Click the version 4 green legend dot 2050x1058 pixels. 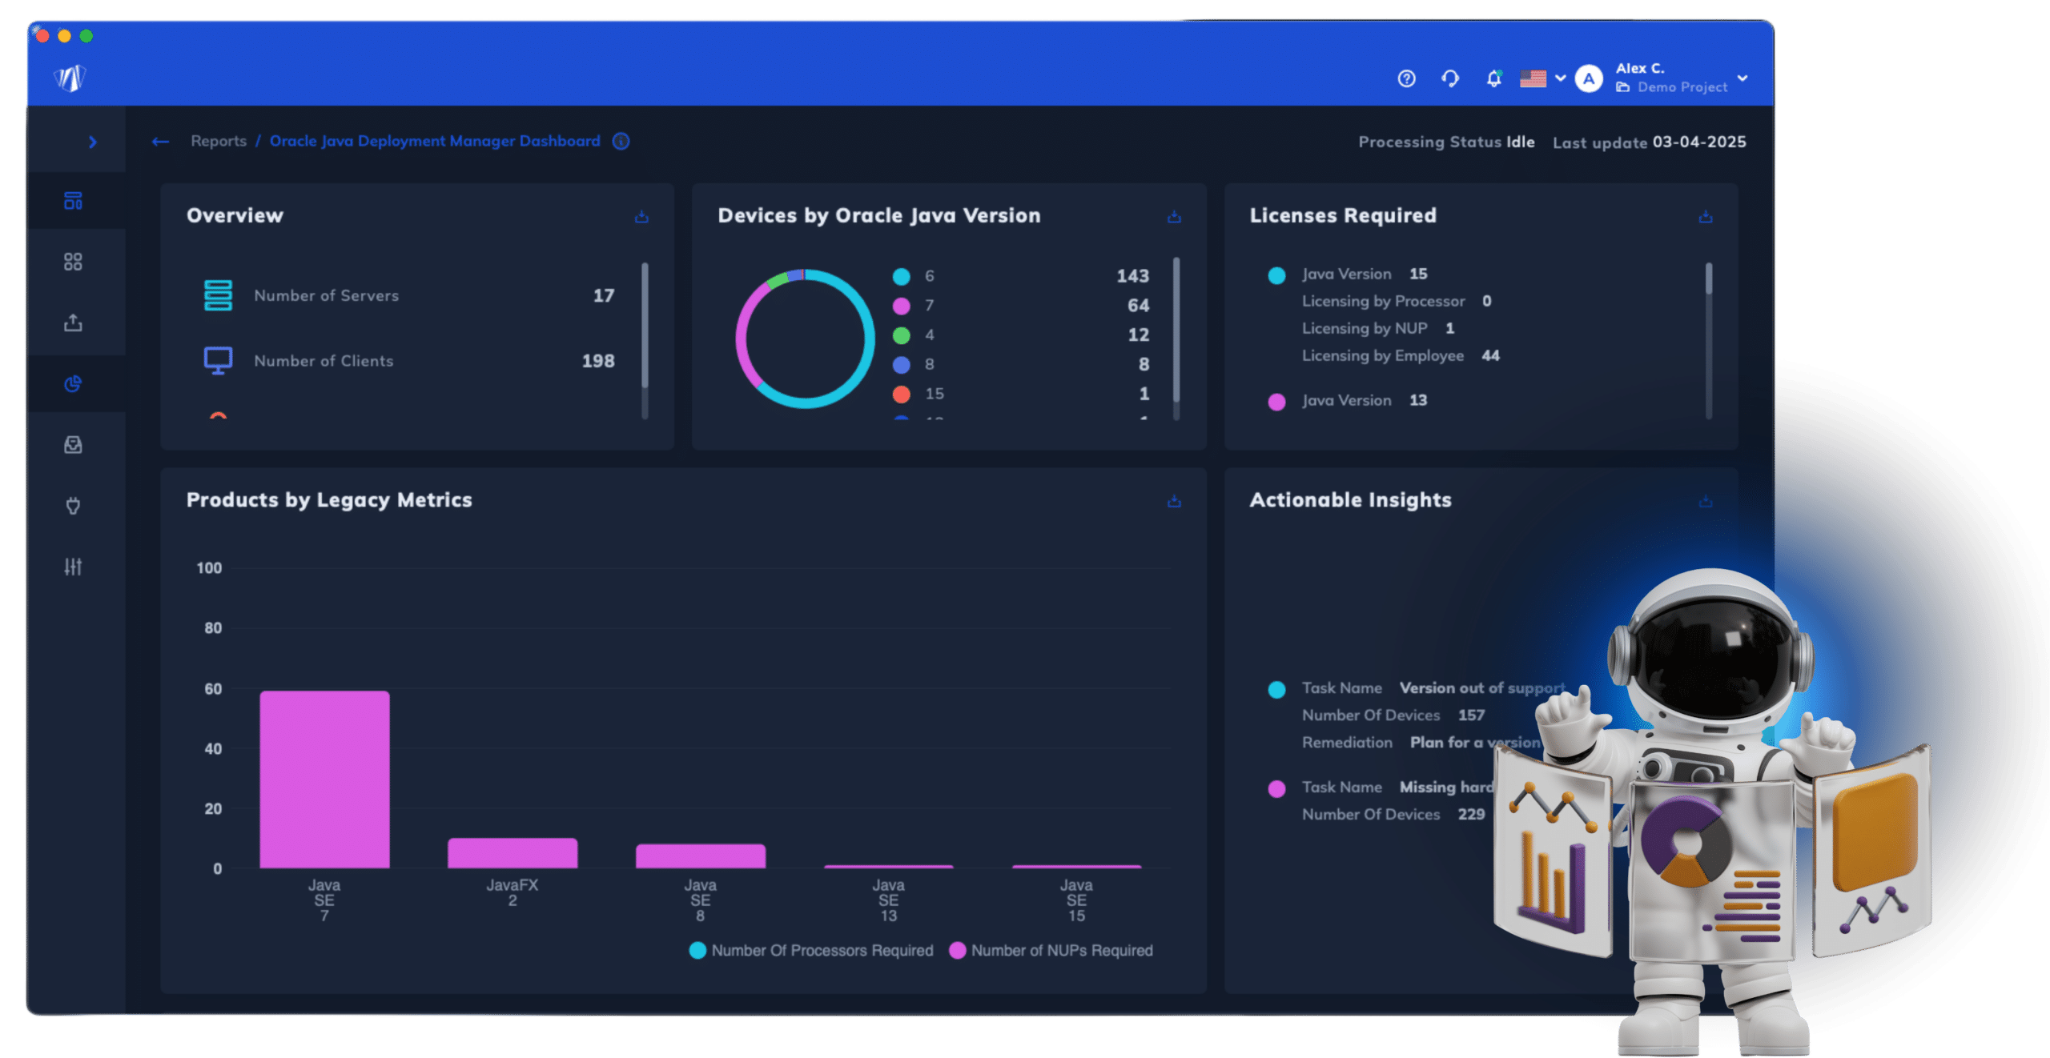[x=902, y=335]
